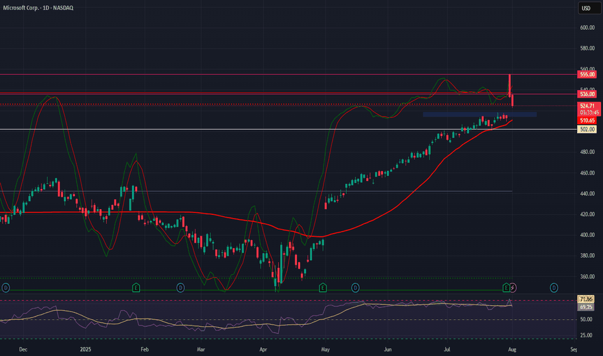Click the lightning bolt event marker
Viewport: 603px width, 356px height.
coord(512,287)
